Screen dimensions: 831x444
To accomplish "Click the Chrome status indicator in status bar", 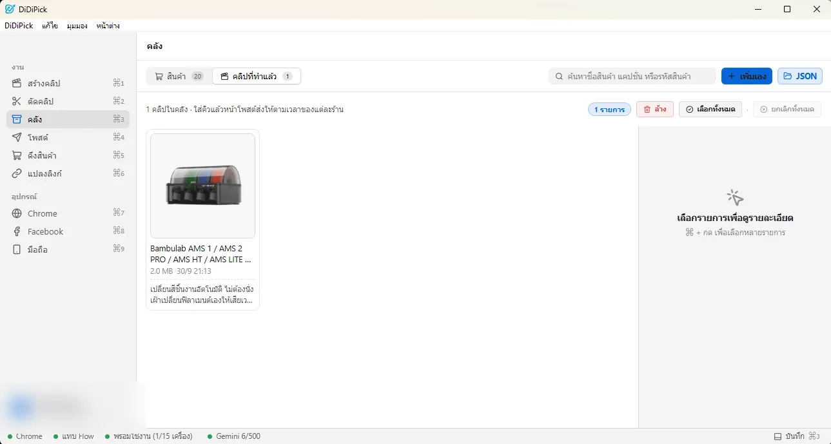I will pyautogui.click(x=25, y=436).
